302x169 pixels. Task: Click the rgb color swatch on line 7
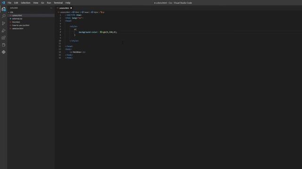[x=101, y=32]
